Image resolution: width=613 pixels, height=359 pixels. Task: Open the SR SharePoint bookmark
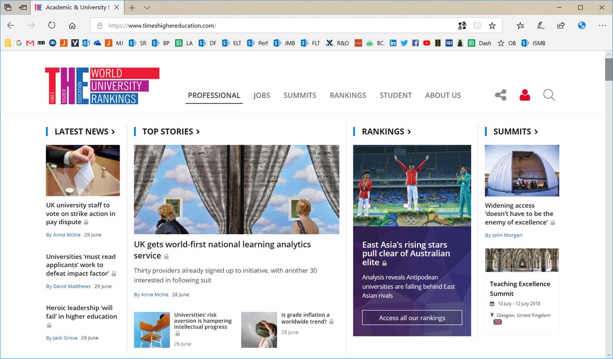click(x=137, y=43)
